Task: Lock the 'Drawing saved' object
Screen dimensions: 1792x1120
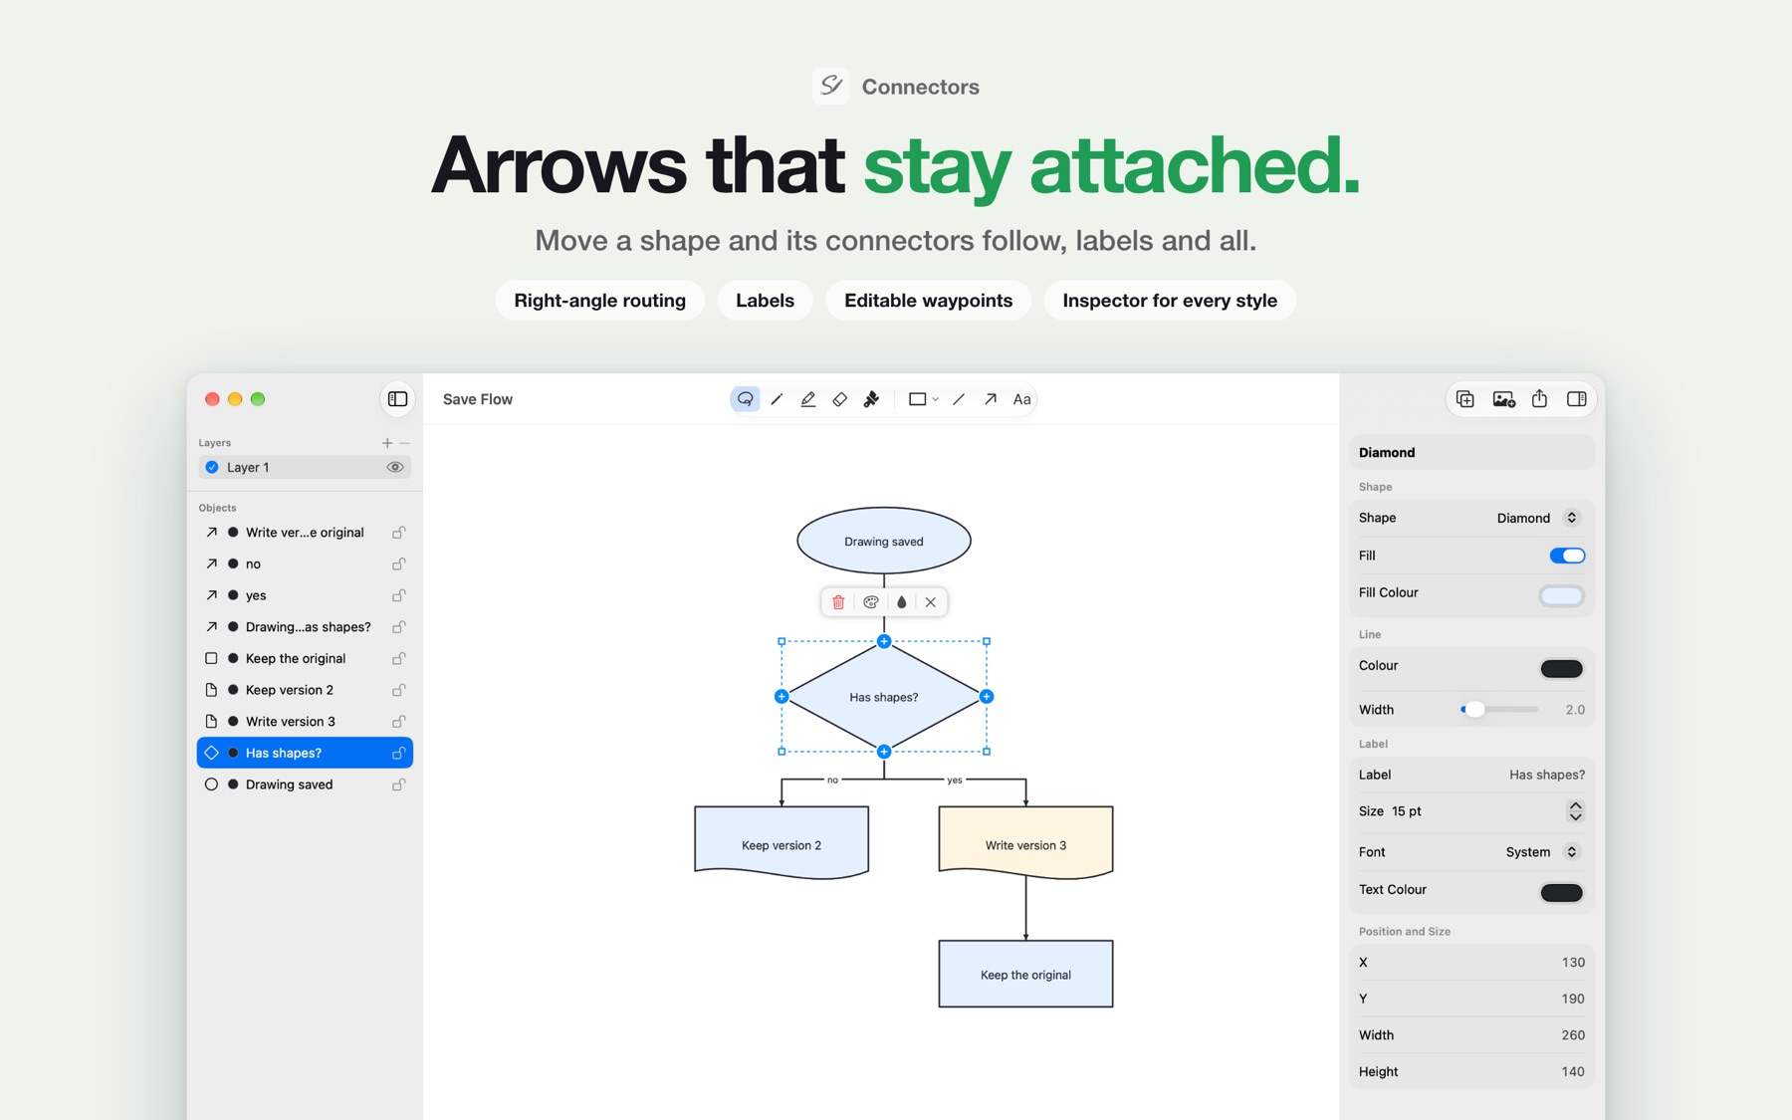Action: 398,784
